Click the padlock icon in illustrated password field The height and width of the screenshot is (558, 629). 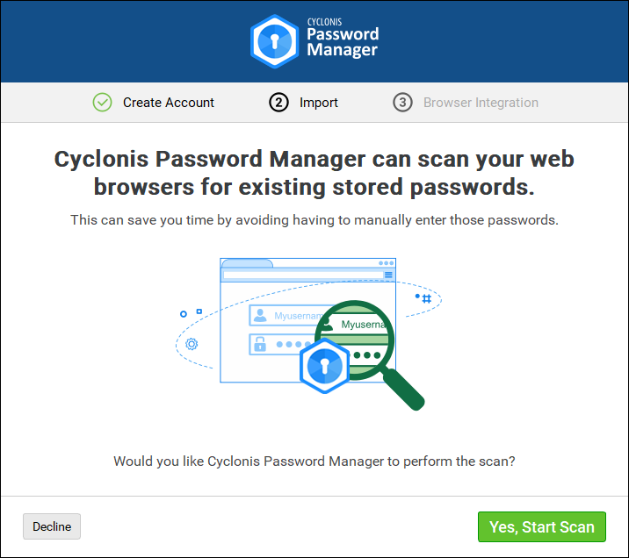click(x=260, y=344)
